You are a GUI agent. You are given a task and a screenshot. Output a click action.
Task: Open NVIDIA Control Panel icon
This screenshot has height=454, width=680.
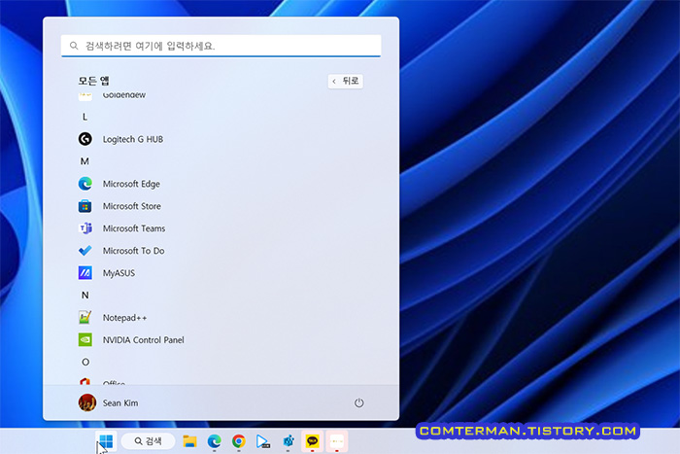point(85,340)
